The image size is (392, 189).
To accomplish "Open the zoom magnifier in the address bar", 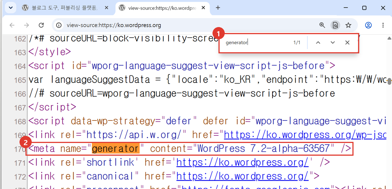I will [x=322, y=25].
